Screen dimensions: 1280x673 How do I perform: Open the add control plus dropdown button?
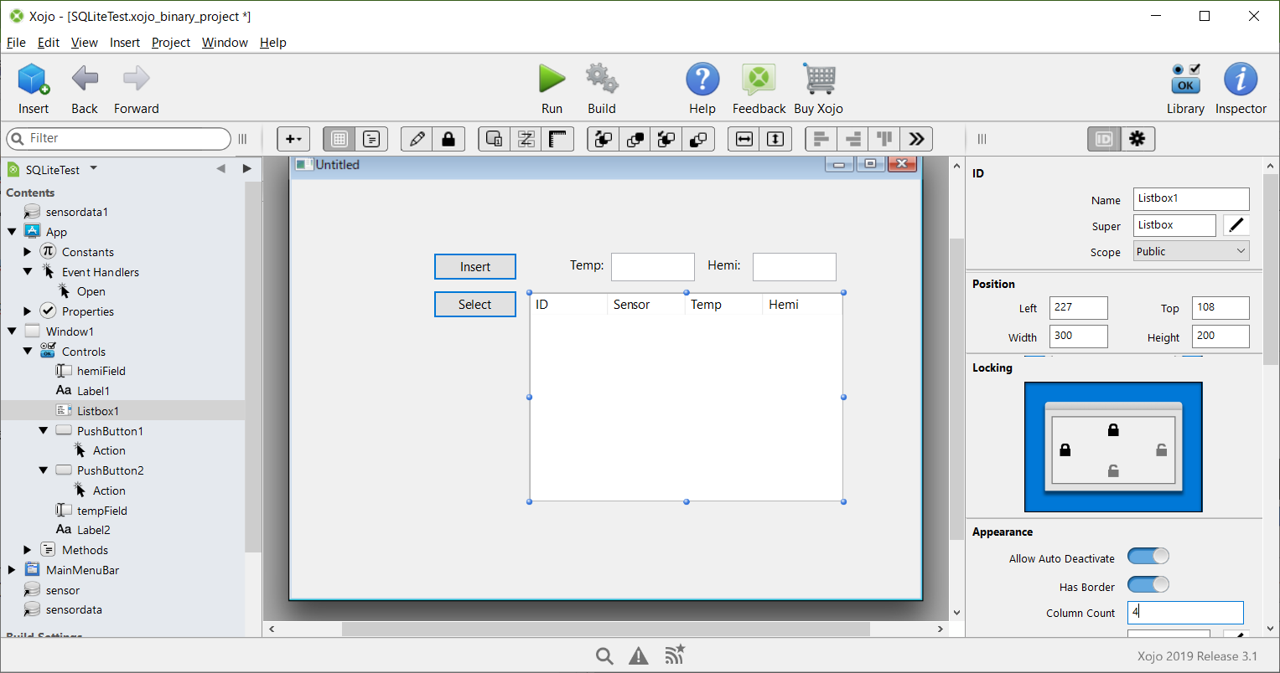[293, 139]
